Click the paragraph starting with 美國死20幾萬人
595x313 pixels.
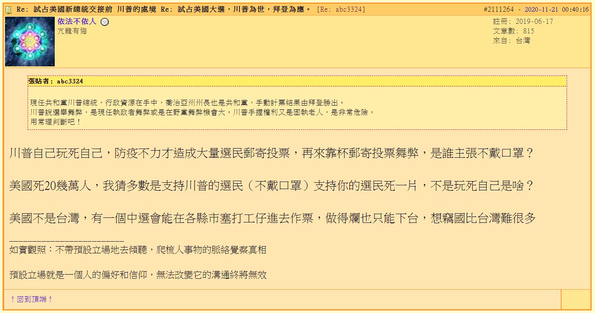coord(271,186)
